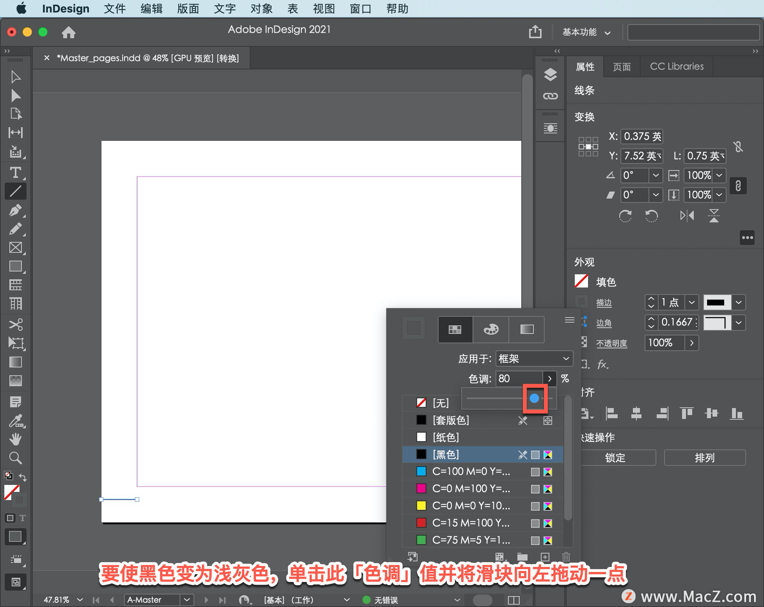Screen dimensions: 764x607
Task: Delete swatch with trash icon
Action: point(566,557)
